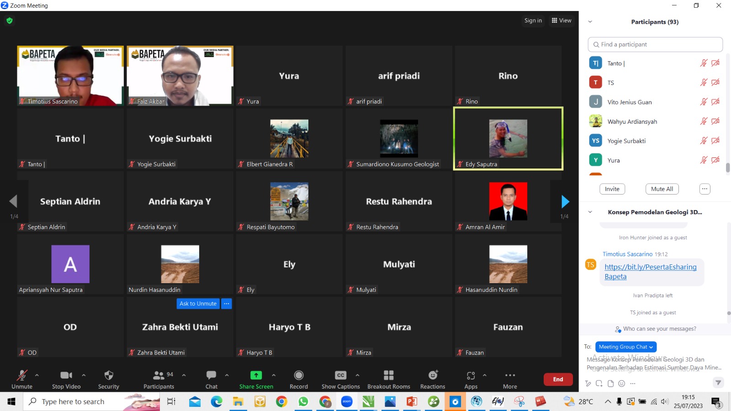Image resolution: width=731 pixels, height=411 pixels.
Task: Open the View layout menu
Action: pyautogui.click(x=561, y=21)
